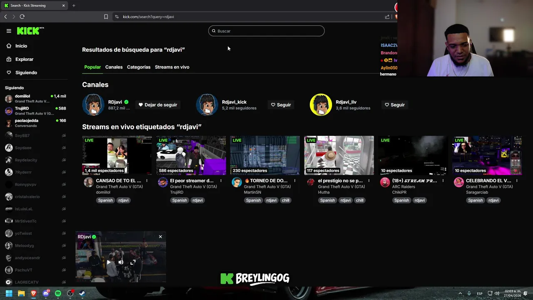Open domiilol stream thumbnail with 1,4 mil espectadores
This screenshot has width=533, height=300.
(x=117, y=155)
